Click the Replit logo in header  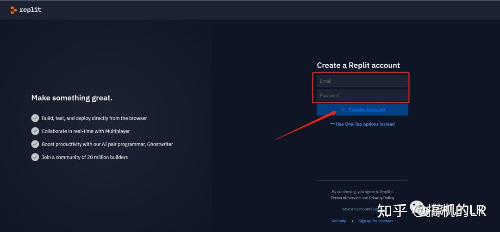point(25,10)
